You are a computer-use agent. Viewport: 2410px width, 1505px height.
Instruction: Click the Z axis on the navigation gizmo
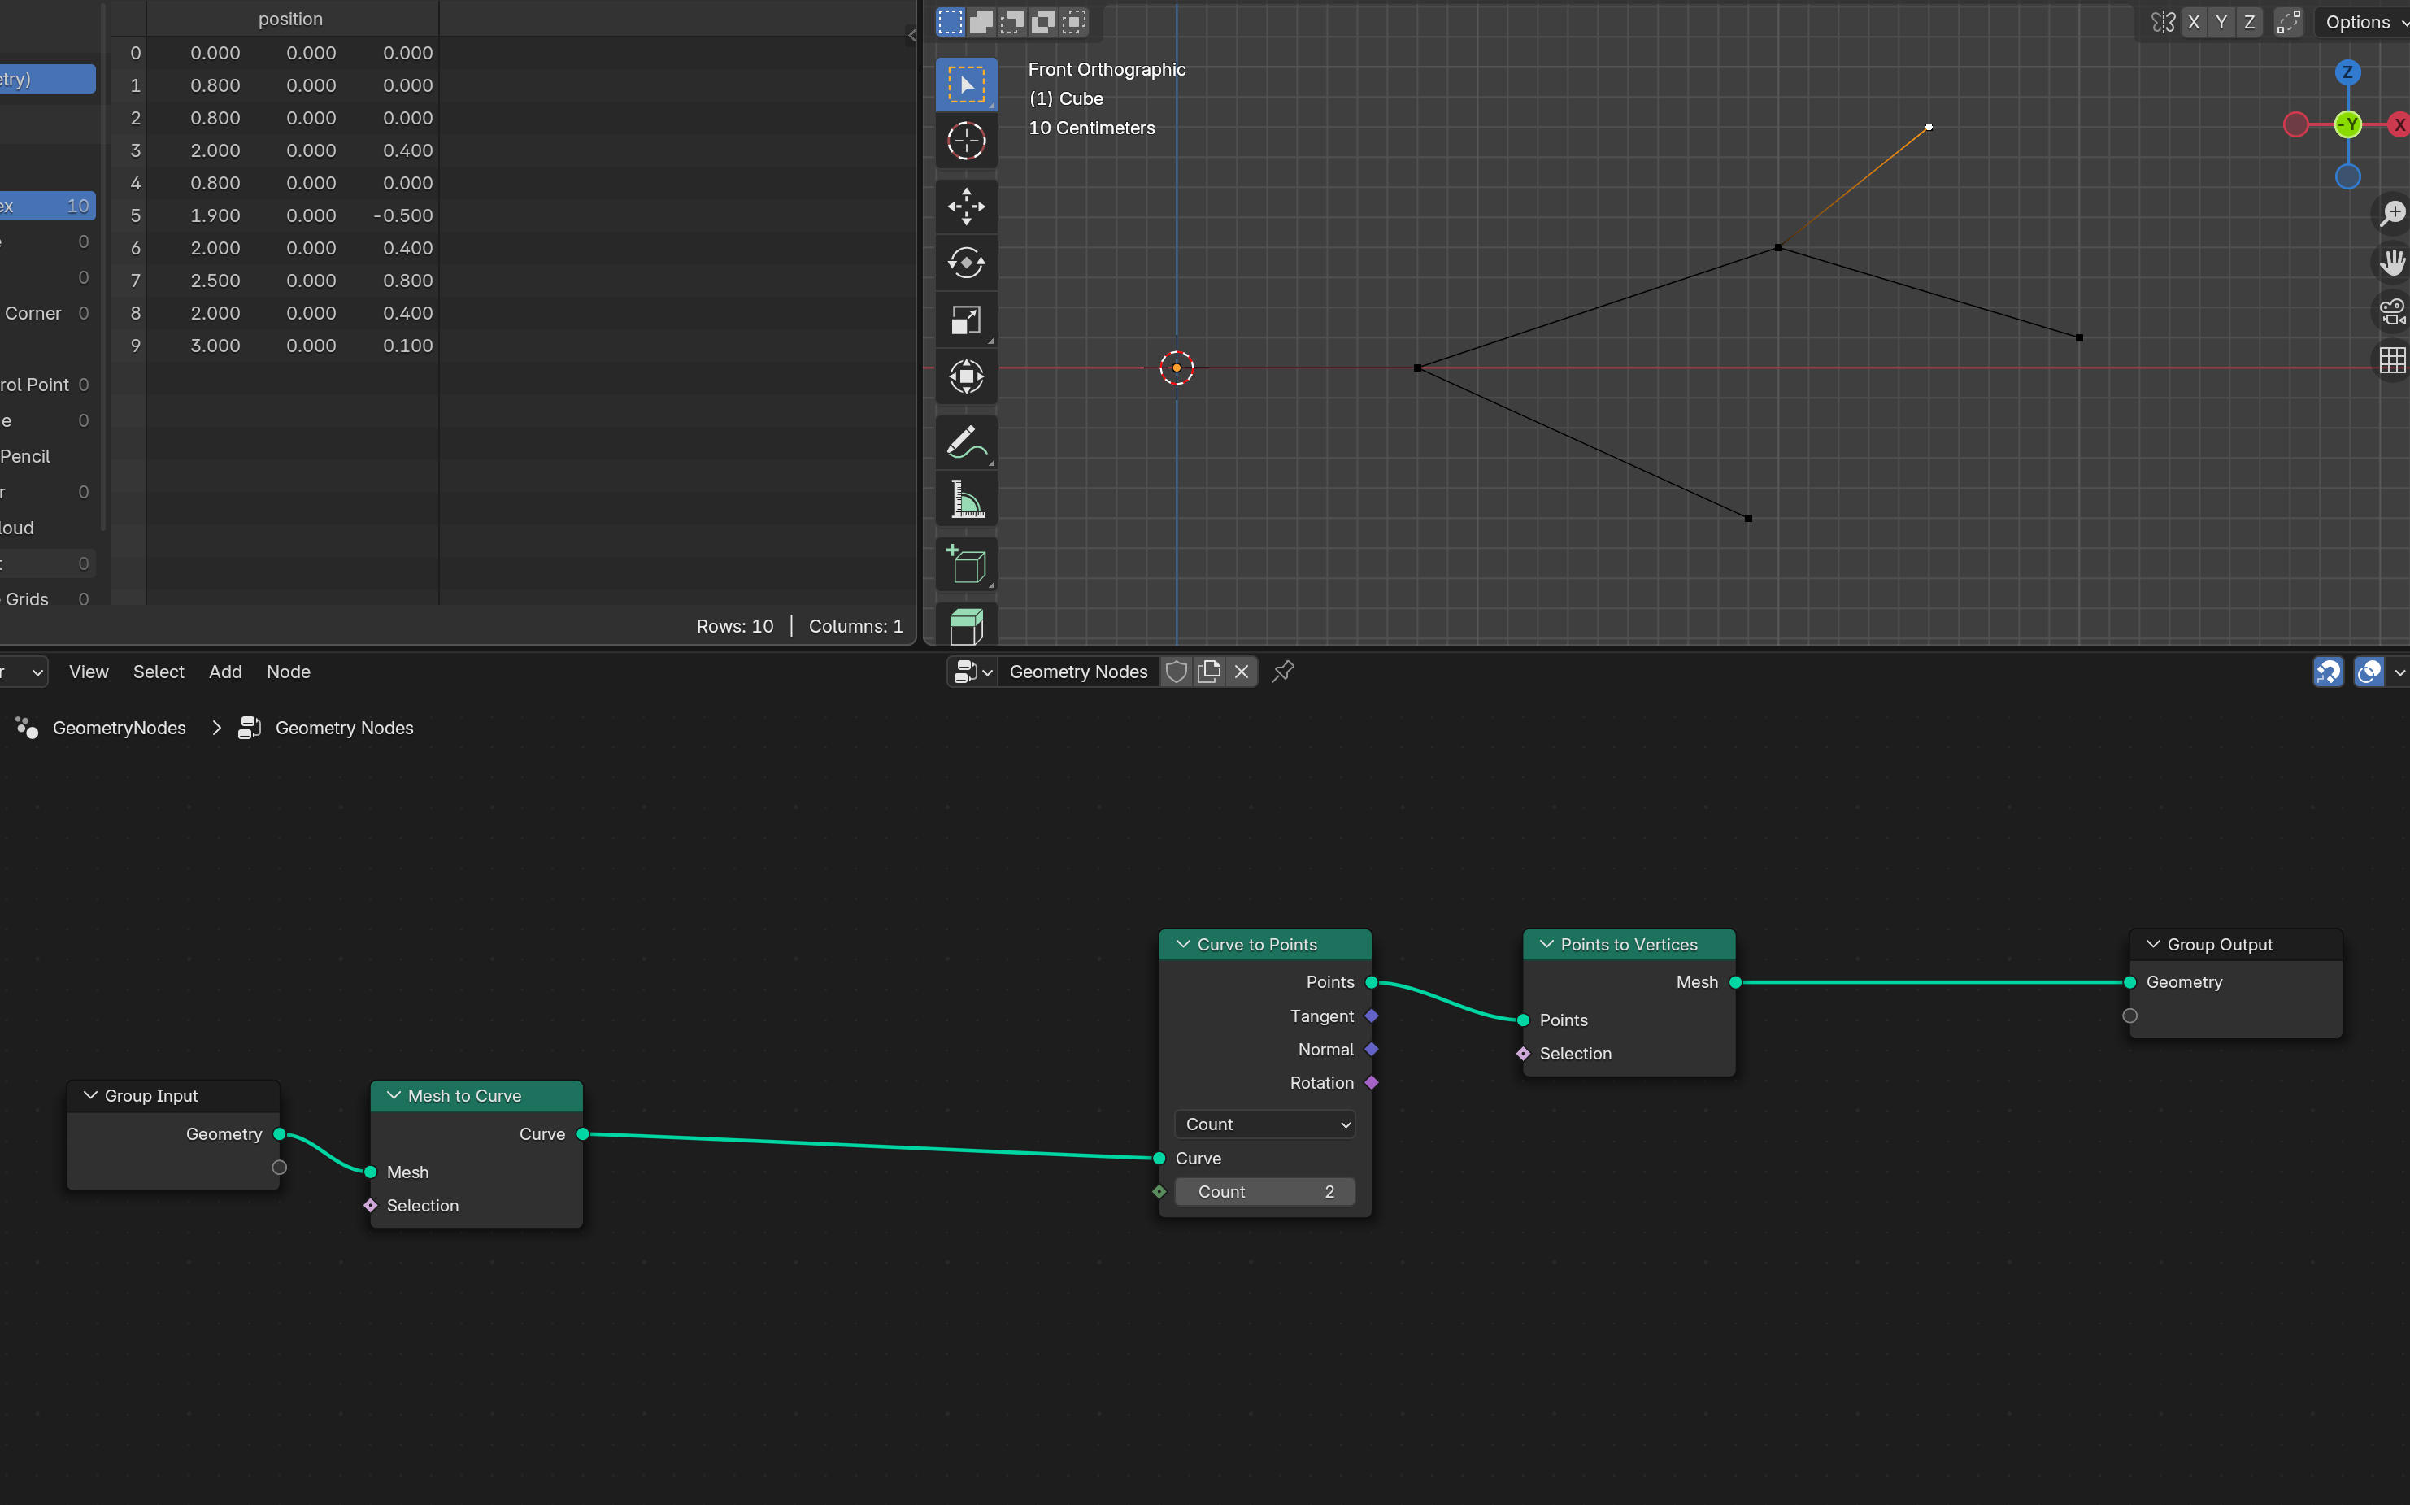(x=2347, y=72)
